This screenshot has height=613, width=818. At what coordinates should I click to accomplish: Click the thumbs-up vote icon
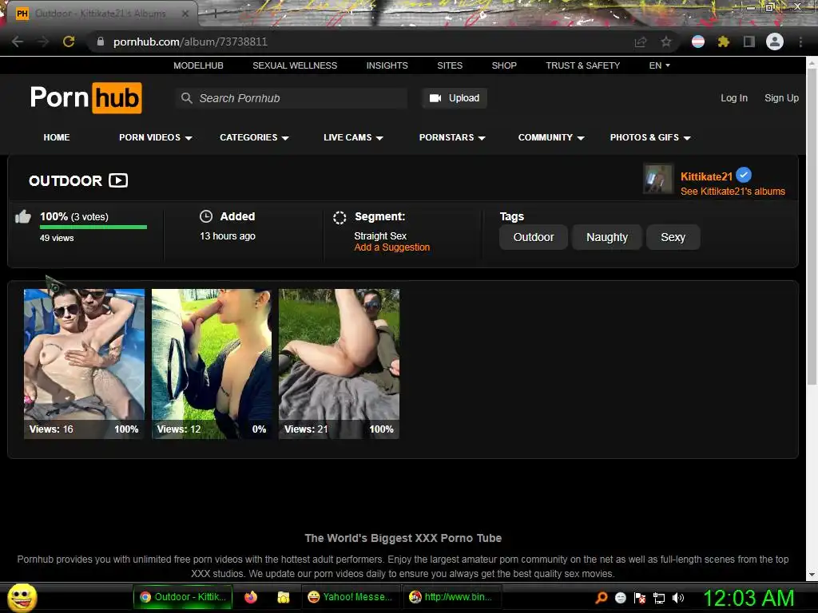[x=23, y=217]
